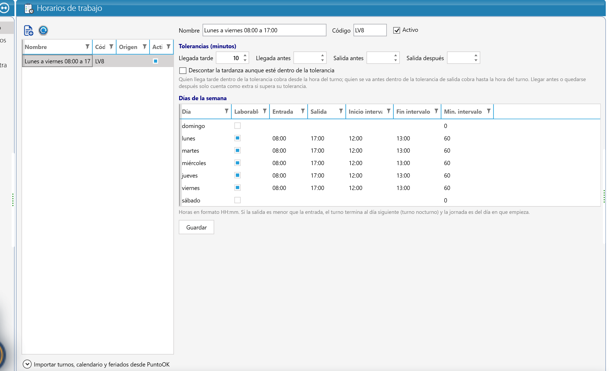Click viernes Min. intervalo 60 cell
This screenshot has height=371, width=609.
[447, 188]
